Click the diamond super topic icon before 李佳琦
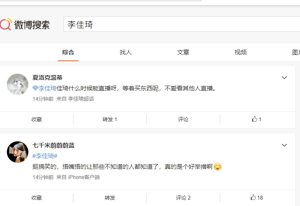The height and width of the screenshot is (206, 300). coord(35,88)
